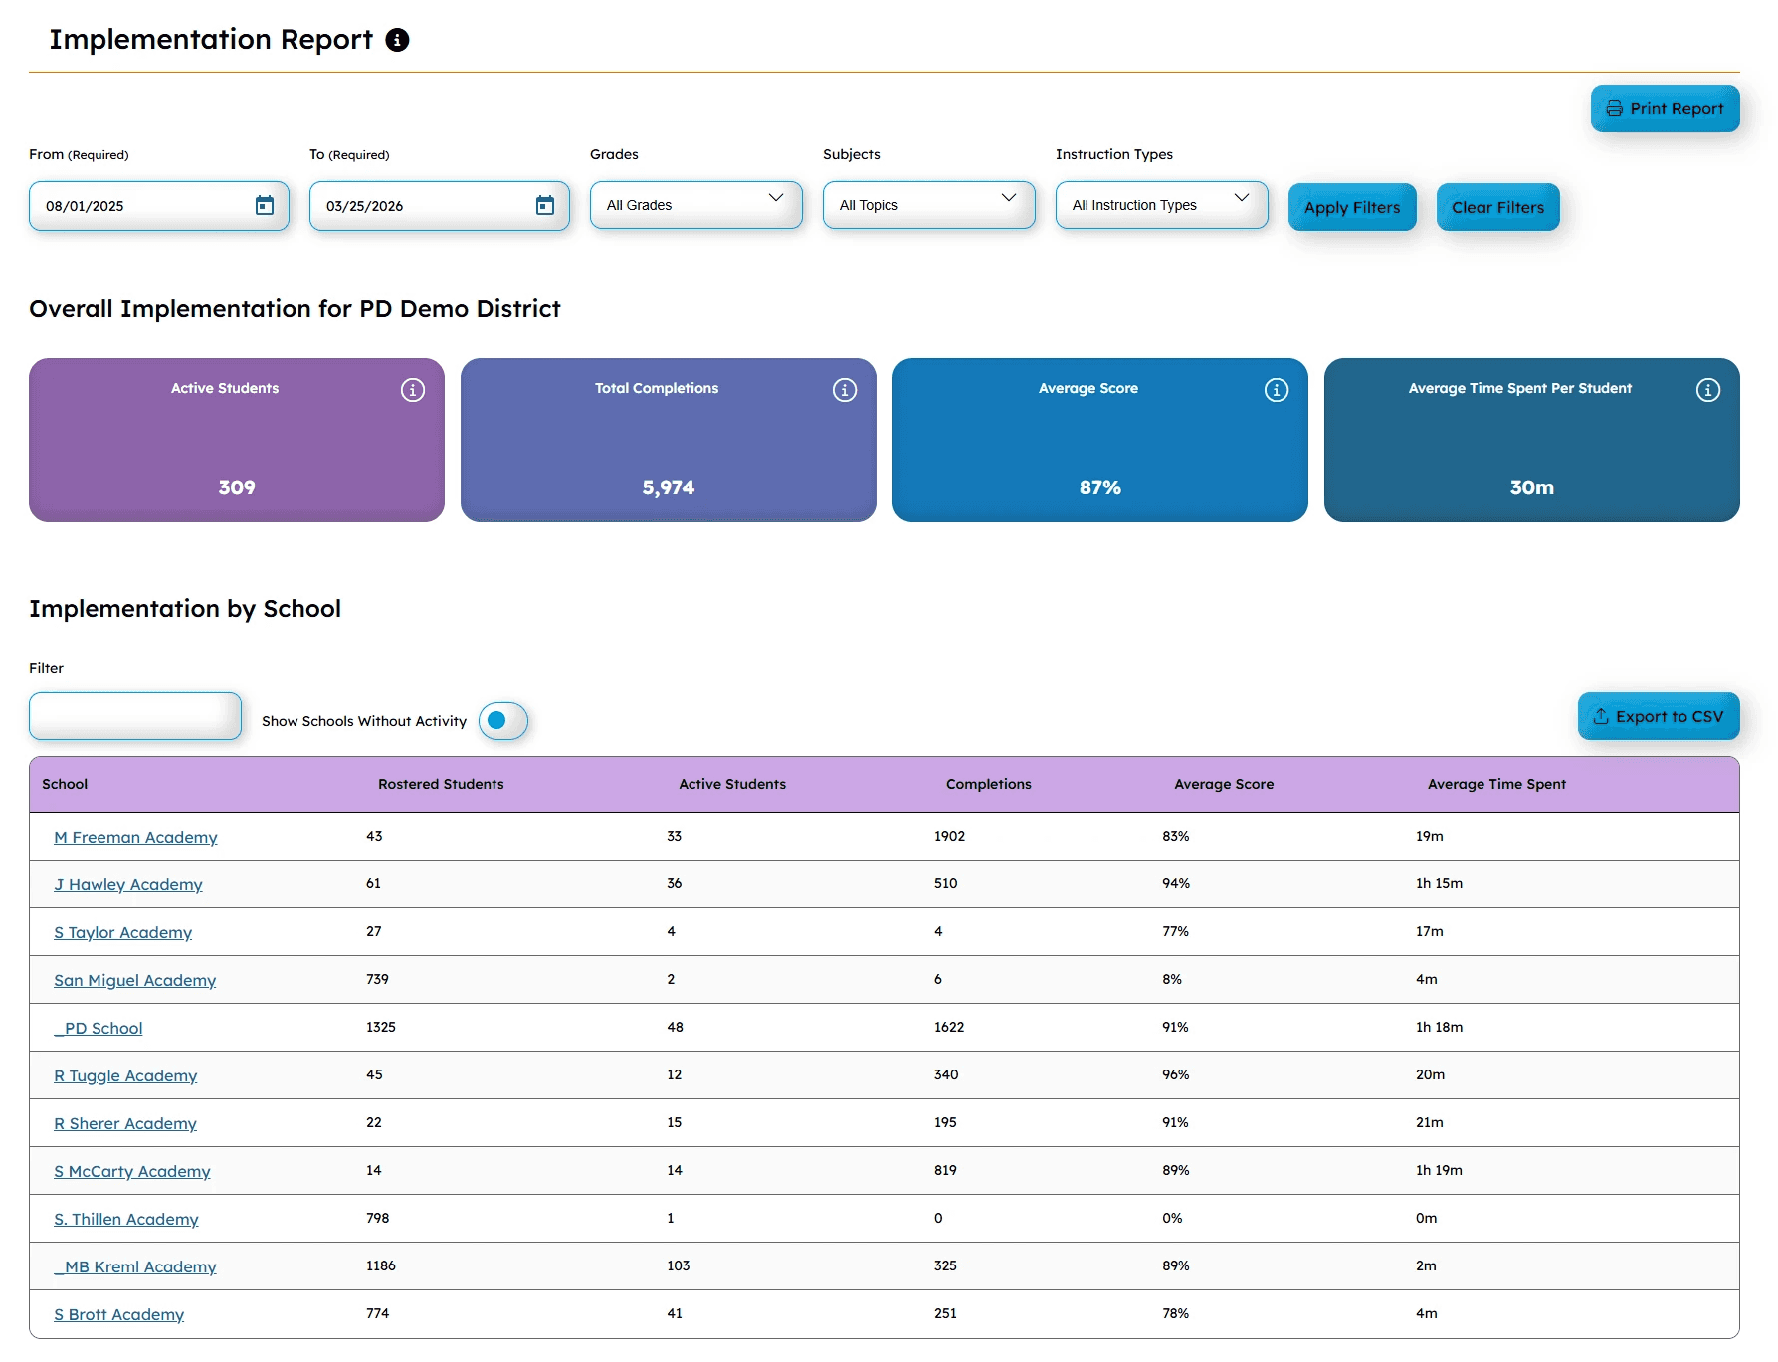Viewport: 1778px width, 1362px height.
Task: Click the Clear Filters button
Action: point(1497,207)
